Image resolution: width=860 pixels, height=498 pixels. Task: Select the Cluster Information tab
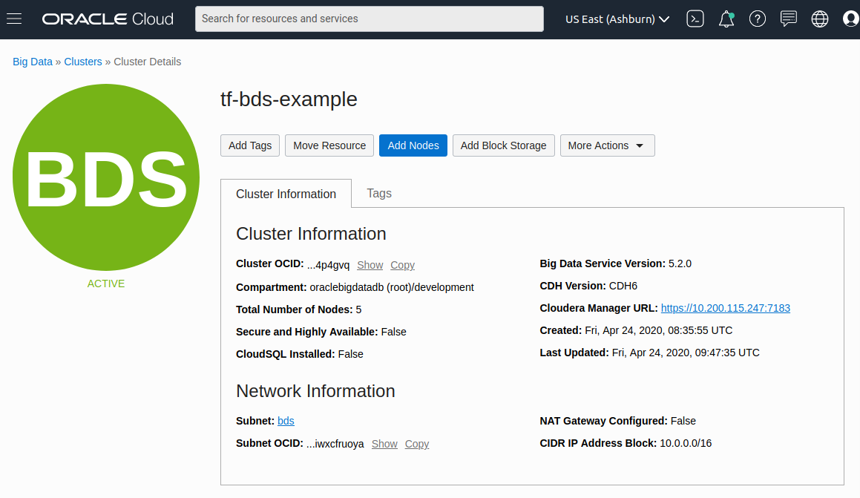[286, 193]
